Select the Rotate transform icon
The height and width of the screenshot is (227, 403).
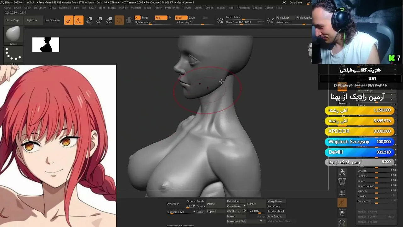tap(109, 20)
